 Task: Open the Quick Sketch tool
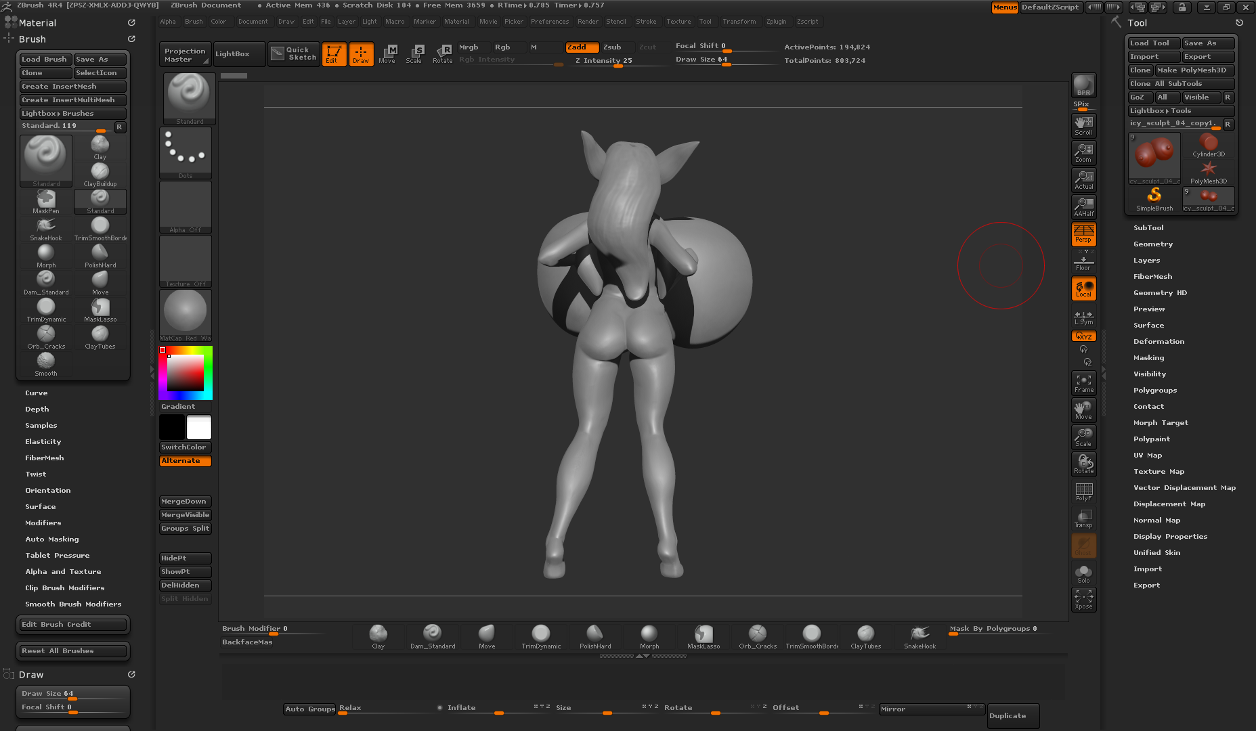[294, 54]
